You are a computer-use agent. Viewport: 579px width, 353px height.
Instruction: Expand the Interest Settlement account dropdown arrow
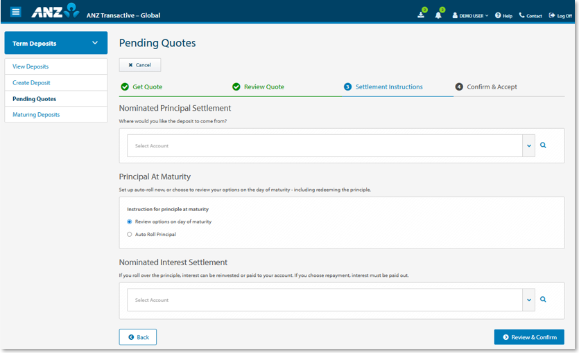click(529, 300)
